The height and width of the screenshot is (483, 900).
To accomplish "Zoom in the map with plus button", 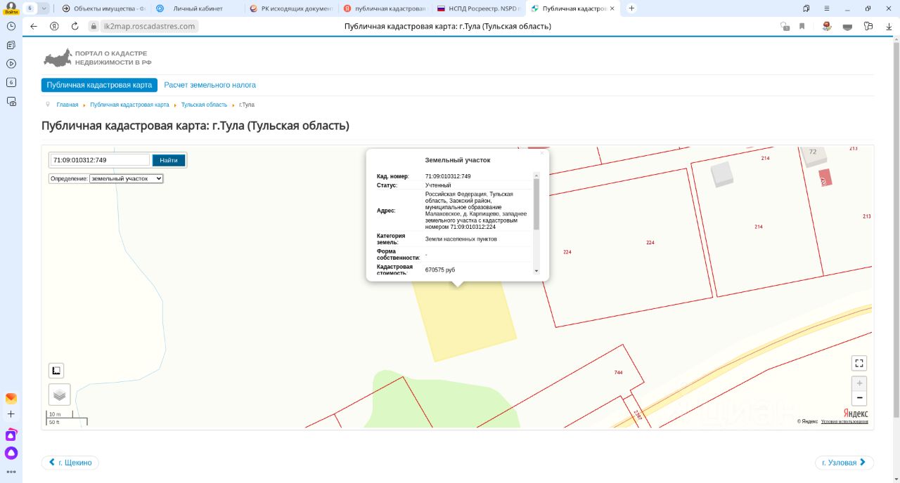I will (x=859, y=383).
